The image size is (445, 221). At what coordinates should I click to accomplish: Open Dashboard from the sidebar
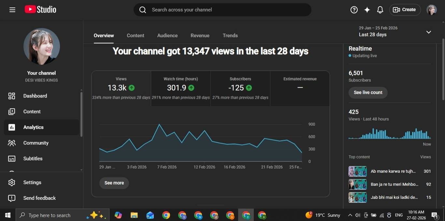(35, 96)
